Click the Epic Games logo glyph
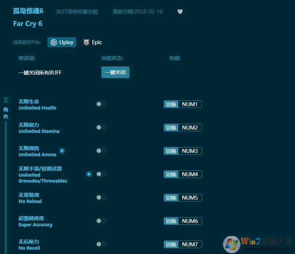The width and height of the screenshot is (295, 254). [x=86, y=42]
